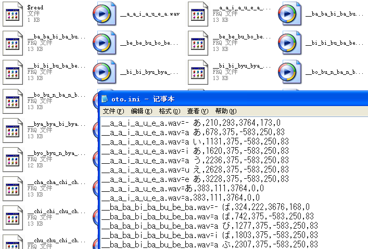
Task: Select the __bya_bya_bi_bya FRQ file icon
Action: coord(12,130)
